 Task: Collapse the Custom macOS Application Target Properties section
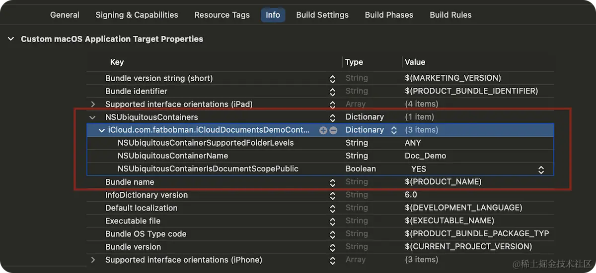click(x=11, y=39)
